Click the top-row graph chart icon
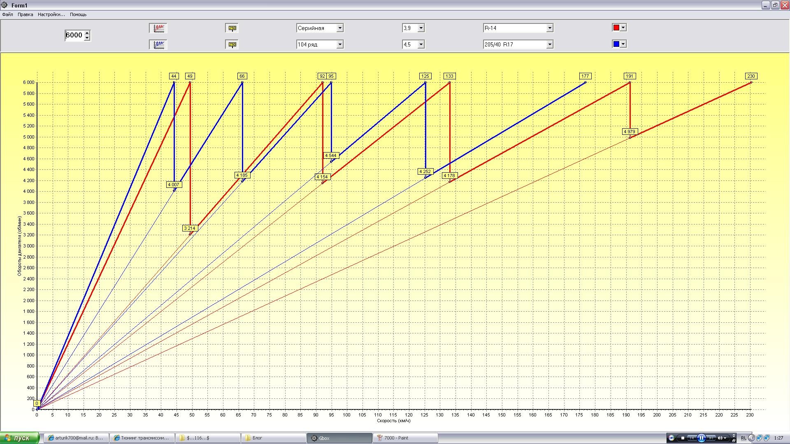Screen dimensions: 790x444 [x=158, y=28]
